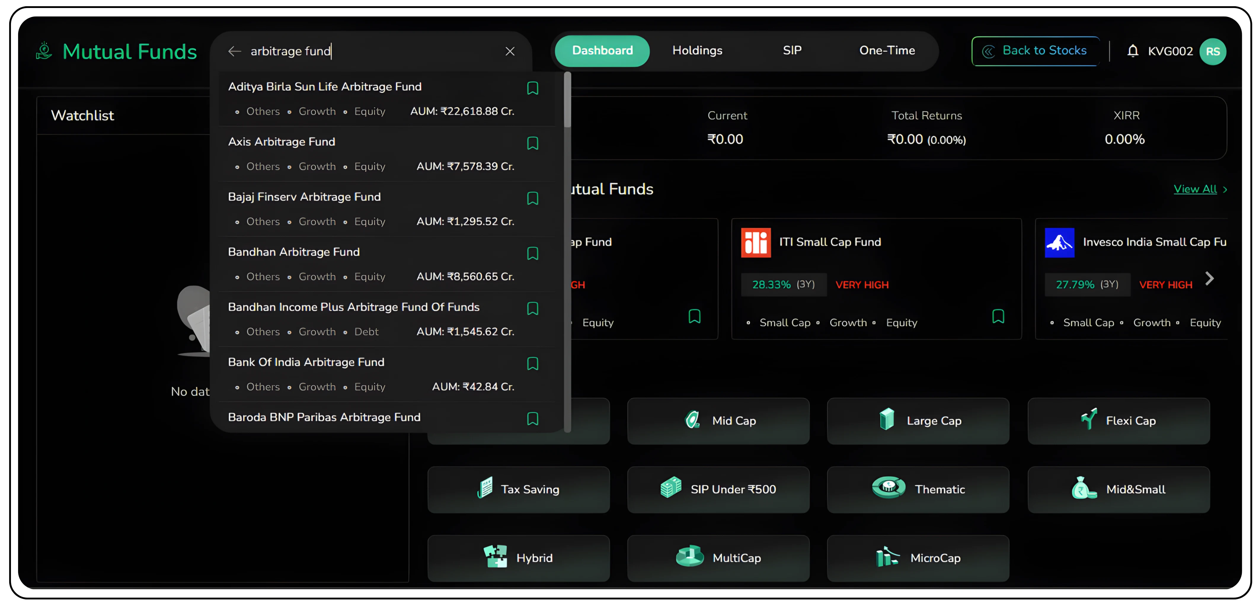Select Baroda BNP Paribas Arbitrage Fund result

coord(387,418)
